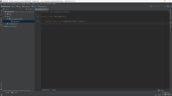Collapse the src folder

tap(5, 17)
